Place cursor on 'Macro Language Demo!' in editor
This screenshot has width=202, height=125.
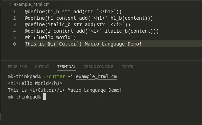click(x=113, y=44)
